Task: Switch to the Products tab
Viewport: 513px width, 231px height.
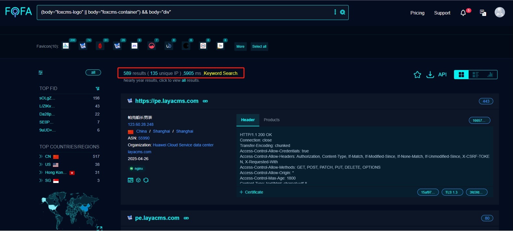Action: click(271, 120)
